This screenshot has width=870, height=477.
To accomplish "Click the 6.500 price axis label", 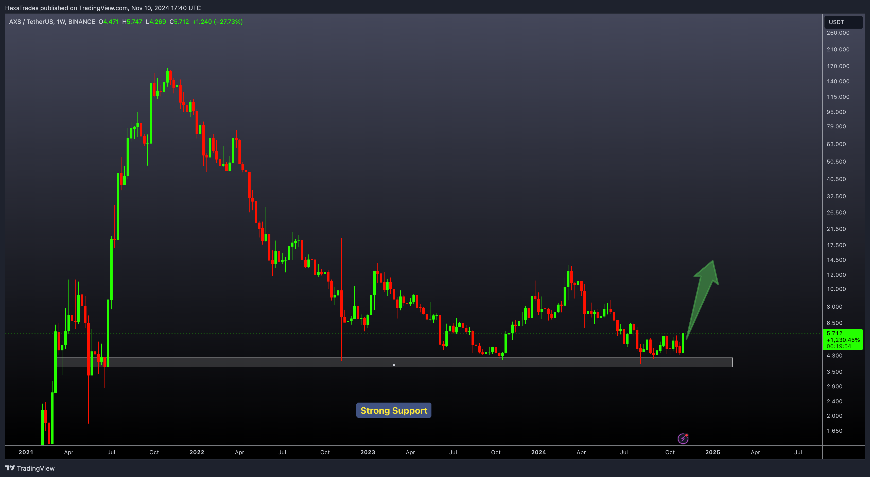I will pyautogui.click(x=834, y=323).
